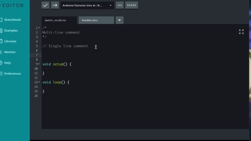Viewport: 251px width, 141px height.
Task: Click the closing brace on line 11
Action: pos(43,73)
